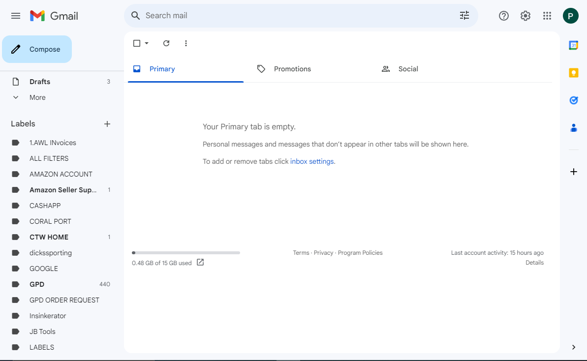Open the More toolbar options menu
The image size is (587, 361).
185,43
